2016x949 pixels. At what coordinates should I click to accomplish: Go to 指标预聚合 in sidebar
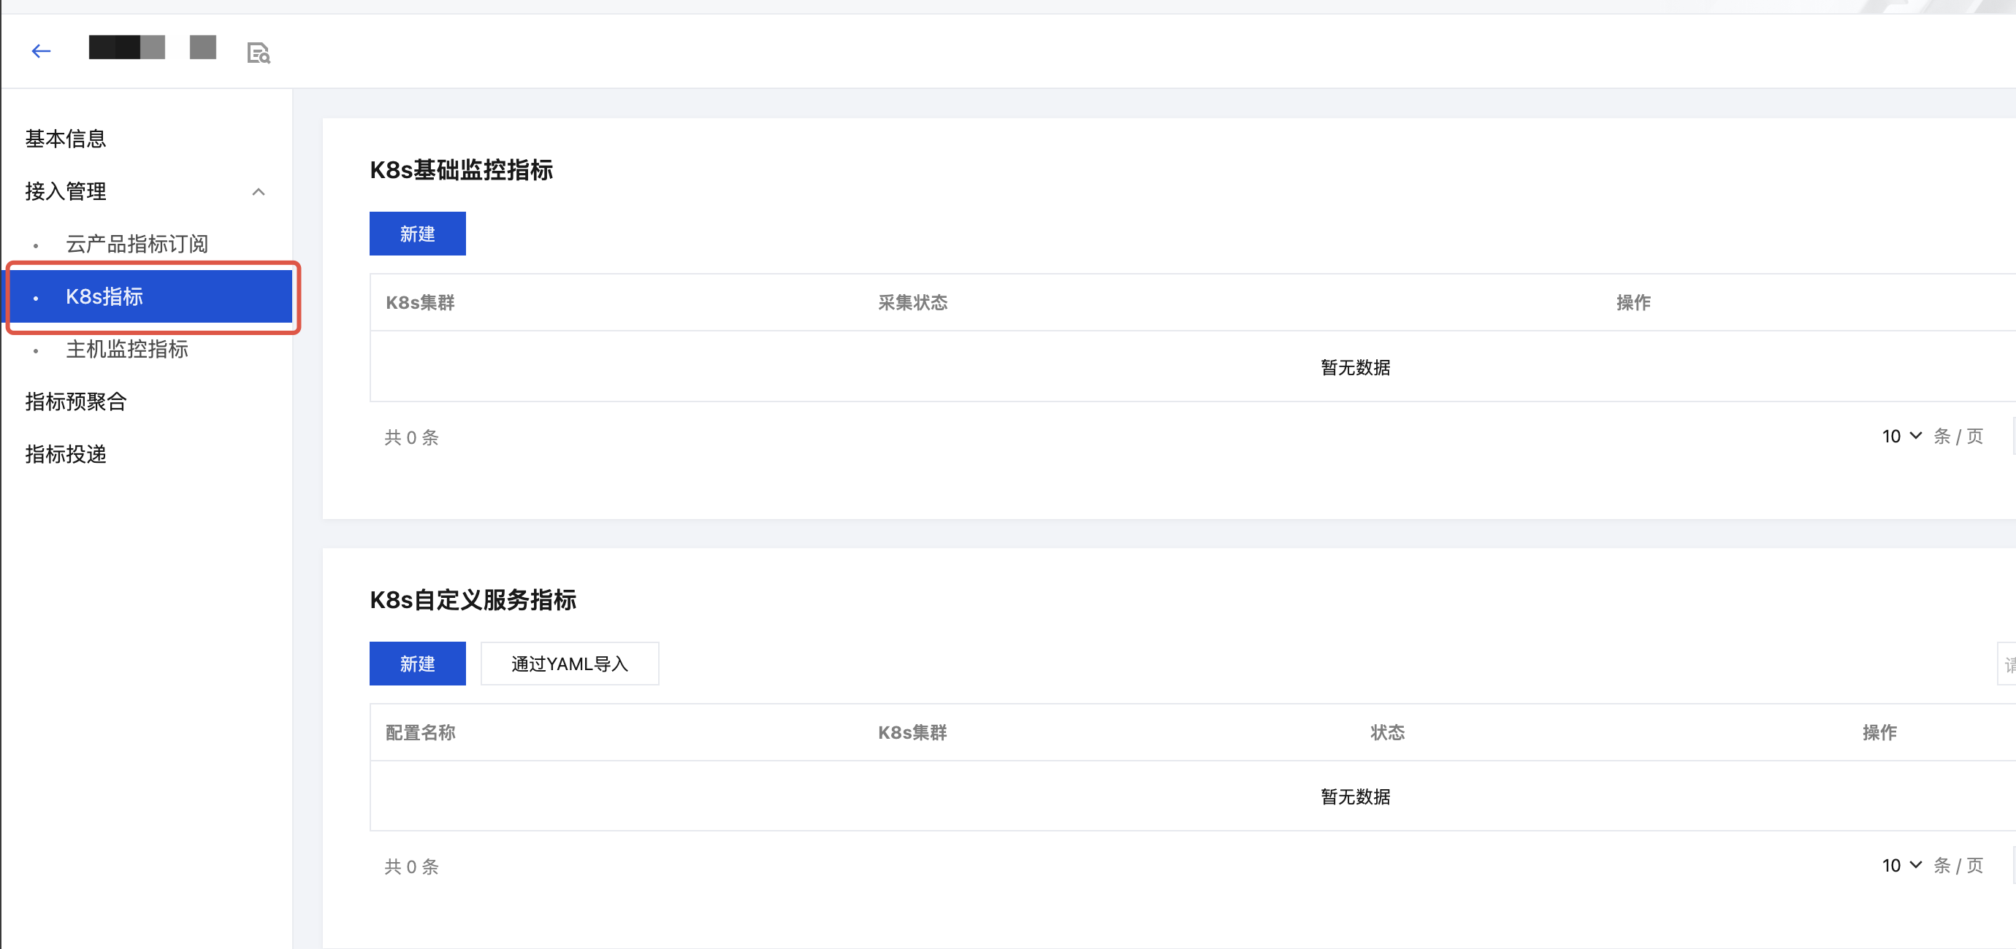(76, 401)
